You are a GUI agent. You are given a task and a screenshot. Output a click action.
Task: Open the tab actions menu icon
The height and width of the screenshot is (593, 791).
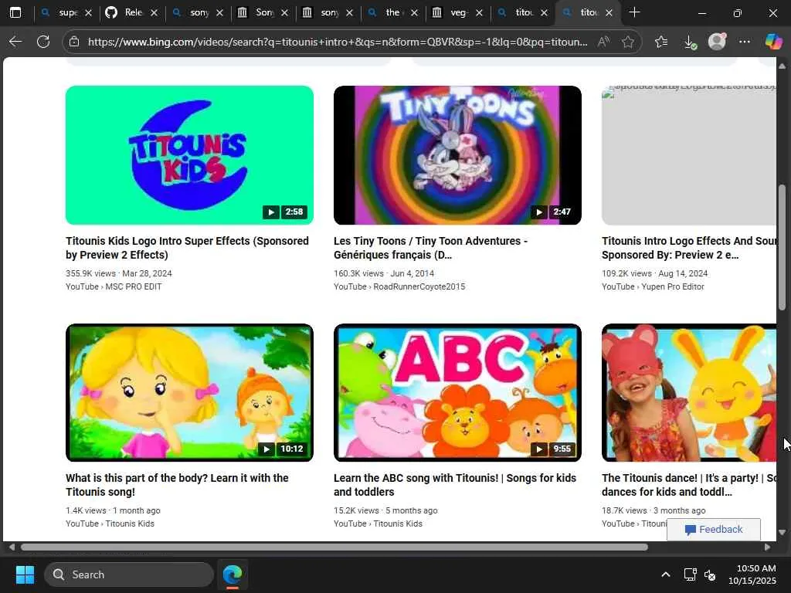[15, 12]
